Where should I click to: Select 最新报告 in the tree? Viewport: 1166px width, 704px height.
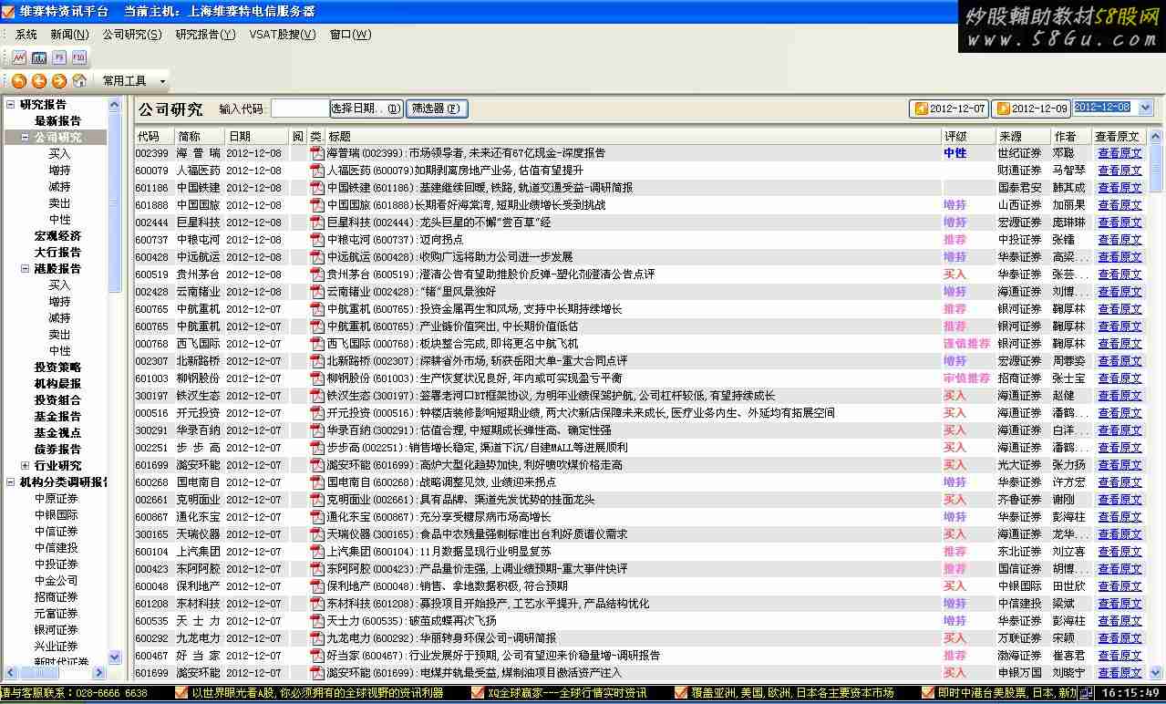click(x=57, y=121)
